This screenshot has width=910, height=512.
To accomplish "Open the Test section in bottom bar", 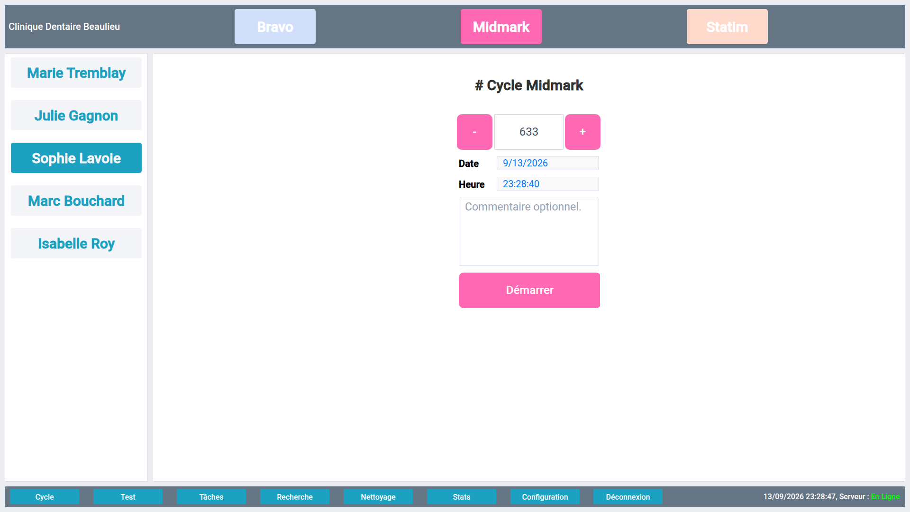I will (x=128, y=497).
